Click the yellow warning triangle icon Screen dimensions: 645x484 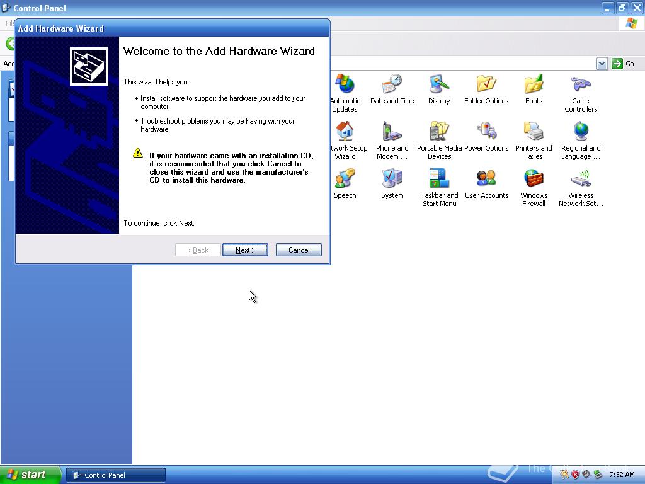coord(138,153)
